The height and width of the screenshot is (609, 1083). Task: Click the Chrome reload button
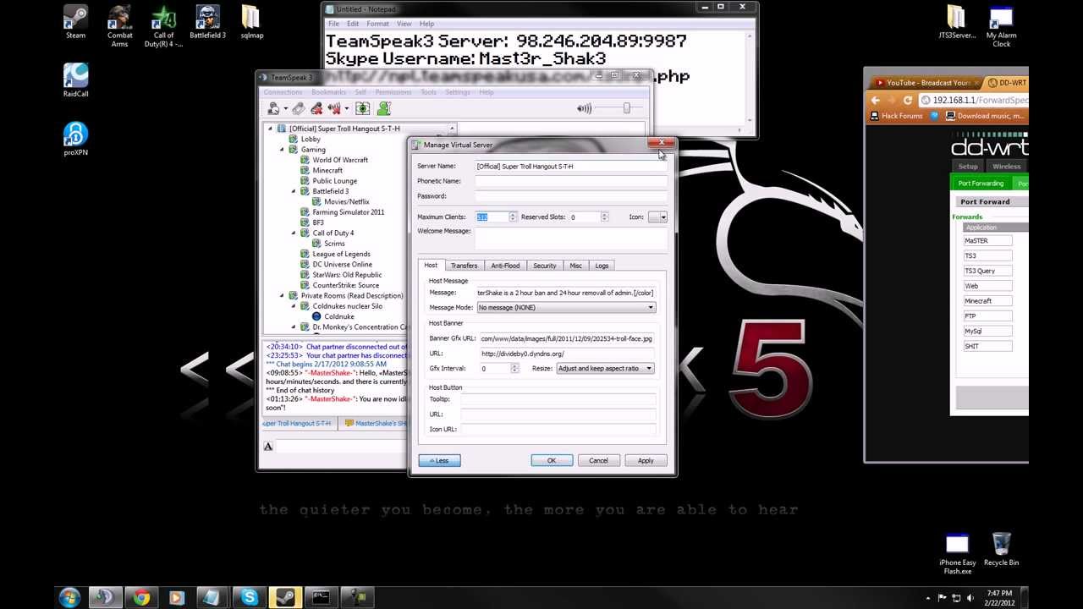pos(908,100)
